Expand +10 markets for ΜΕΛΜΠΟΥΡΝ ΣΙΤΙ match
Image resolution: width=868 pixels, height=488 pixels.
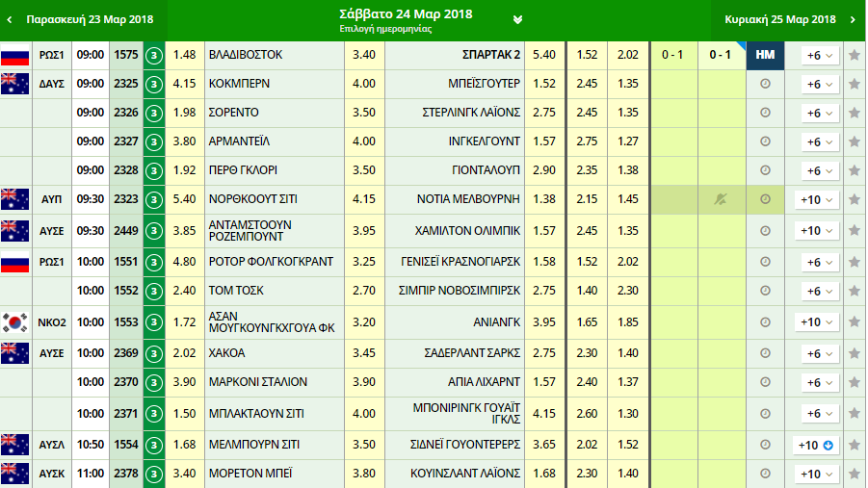815,445
